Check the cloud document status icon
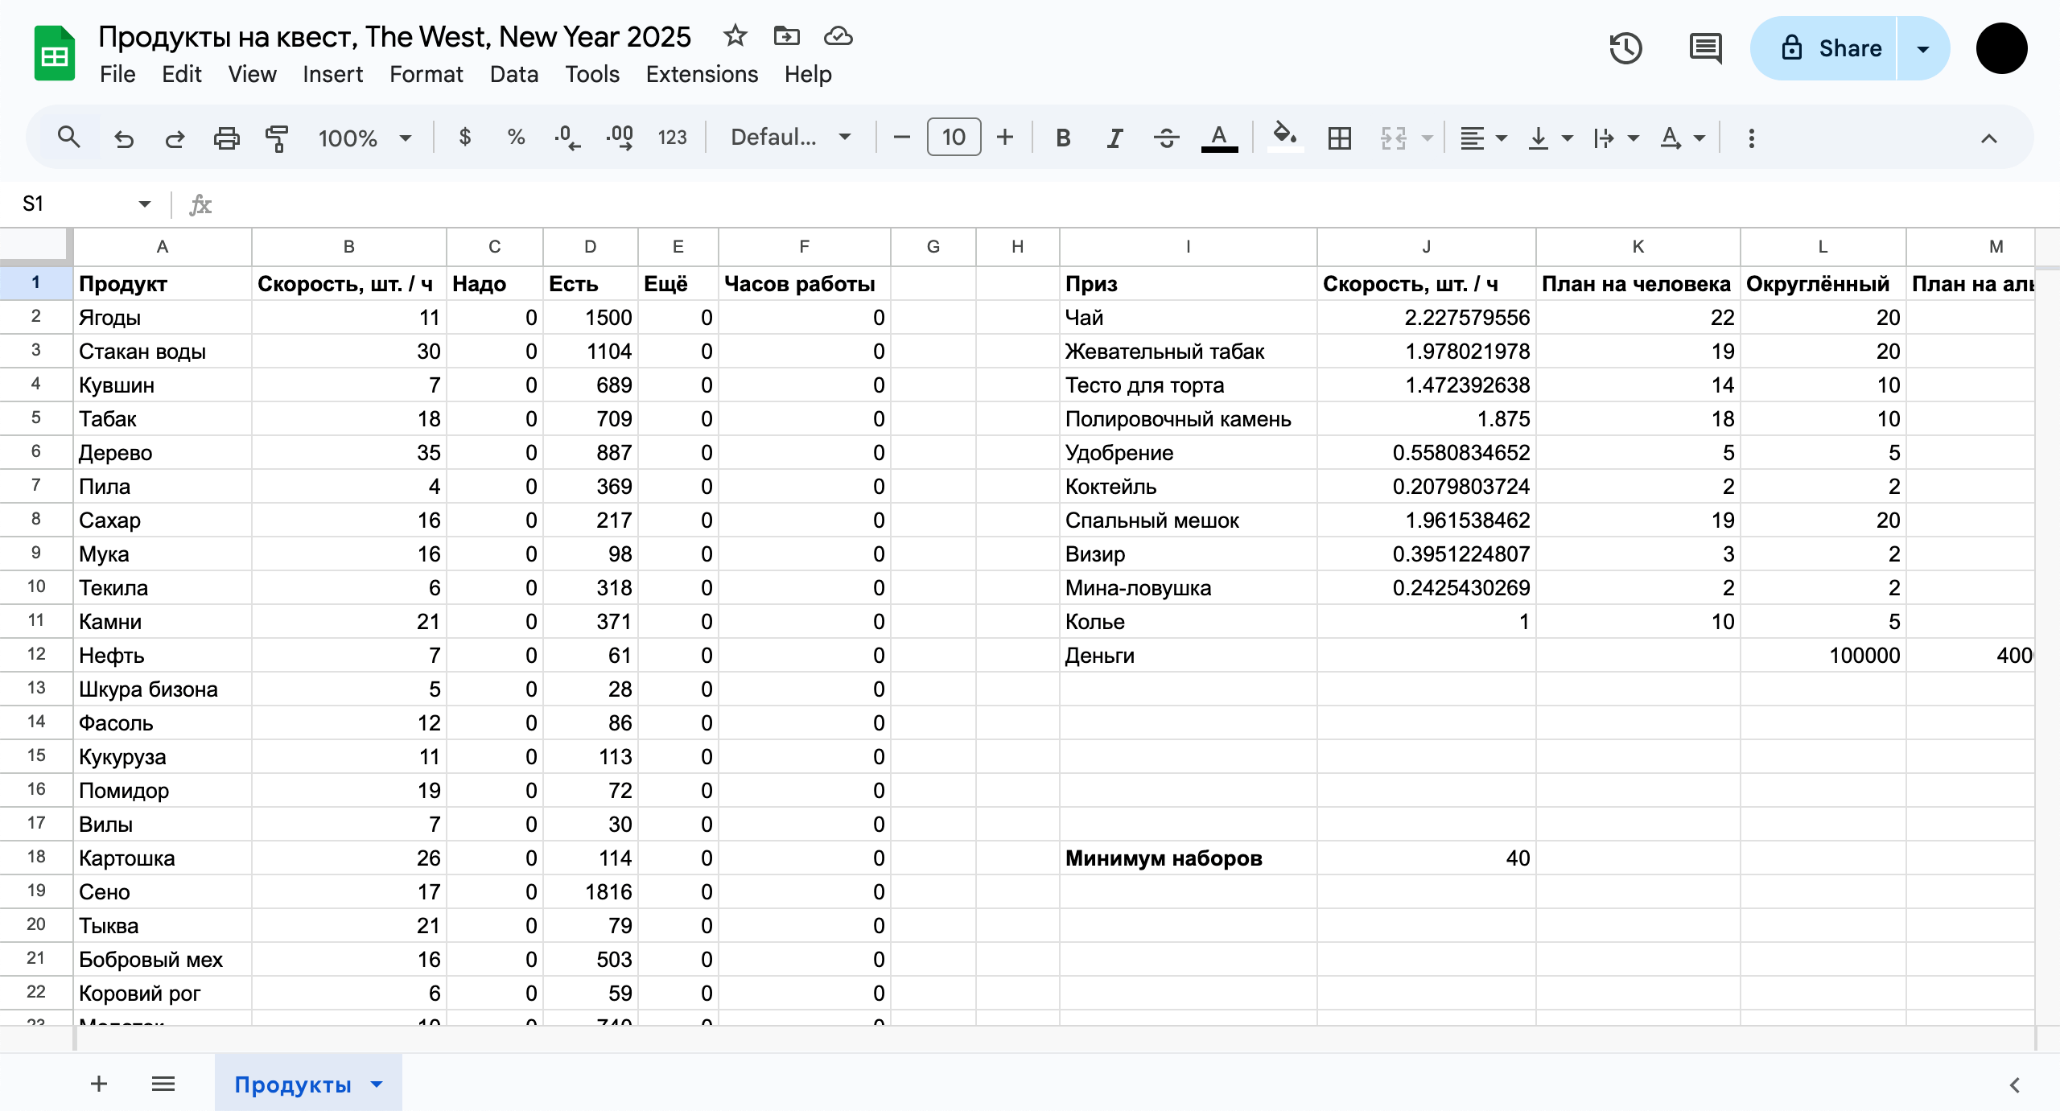The height and width of the screenshot is (1111, 2060). [838, 36]
